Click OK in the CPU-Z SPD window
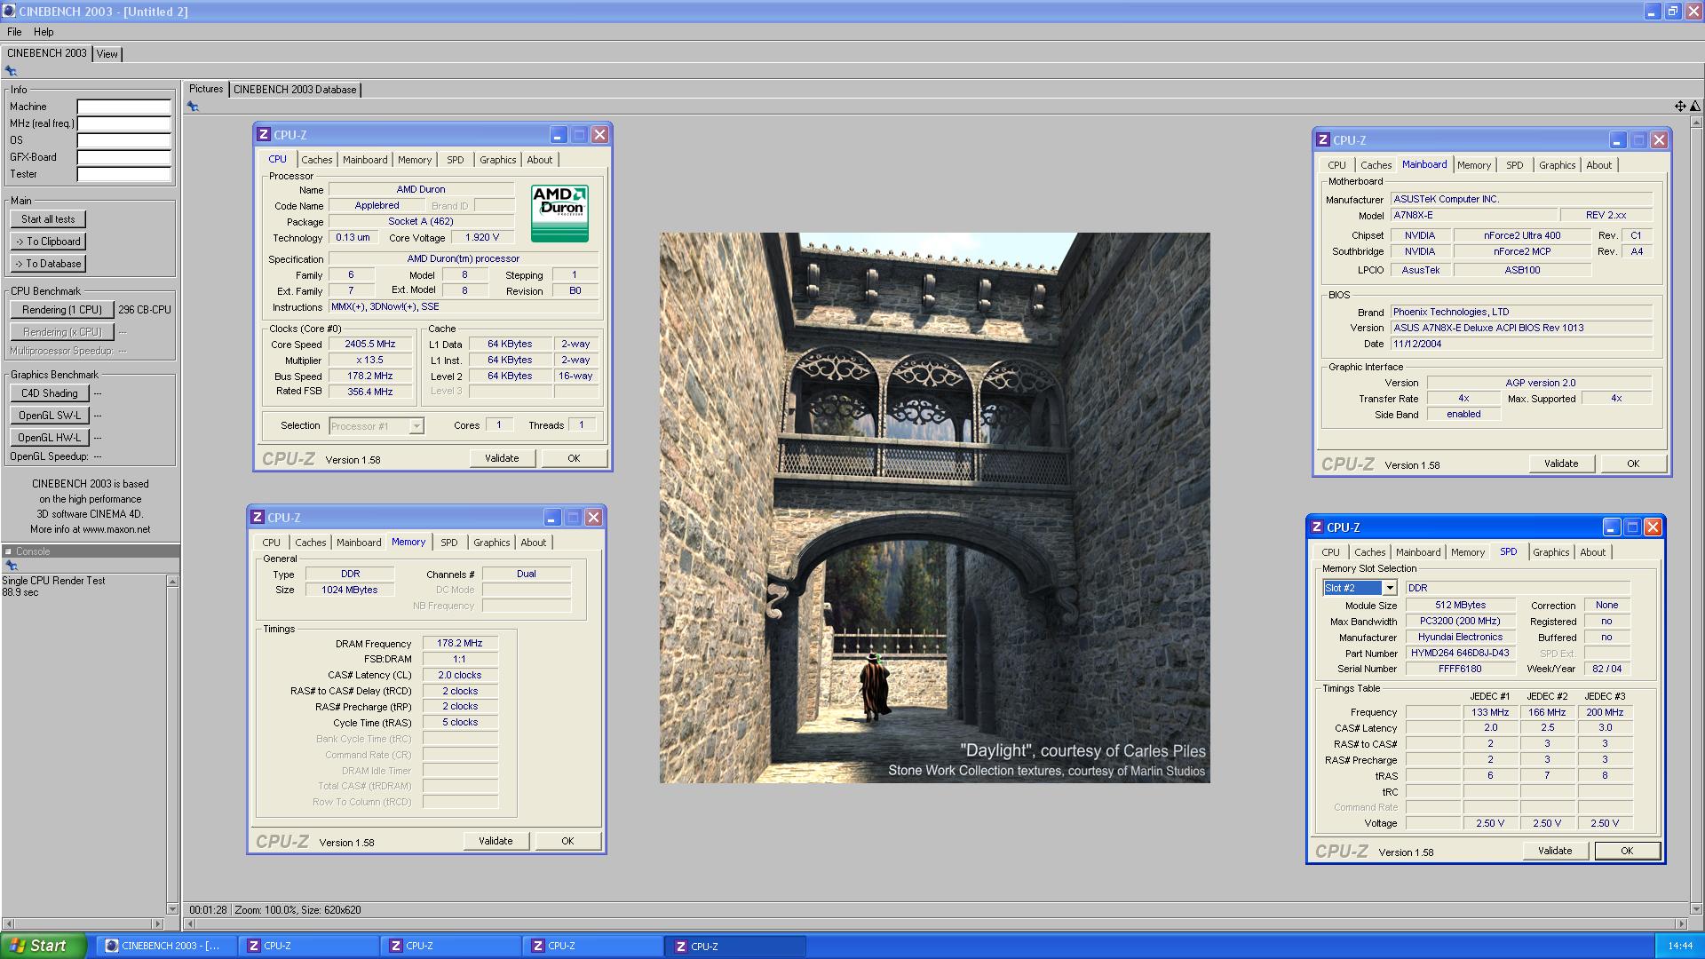The image size is (1705, 959). click(1627, 852)
